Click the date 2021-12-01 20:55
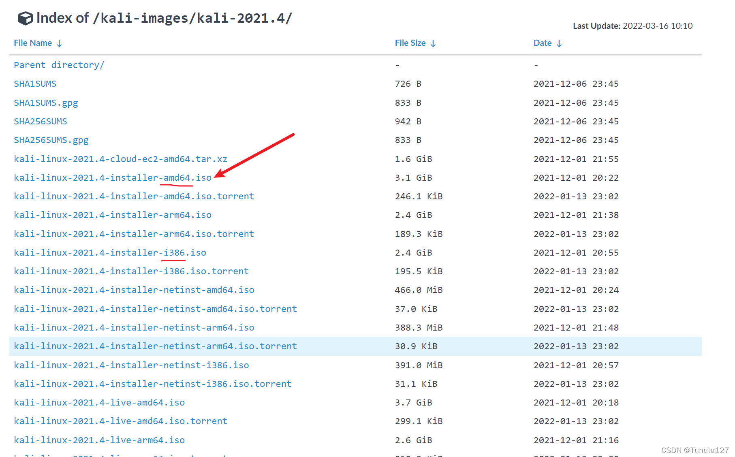Image resolution: width=735 pixels, height=457 pixels. pyautogui.click(x=576, y=253)
